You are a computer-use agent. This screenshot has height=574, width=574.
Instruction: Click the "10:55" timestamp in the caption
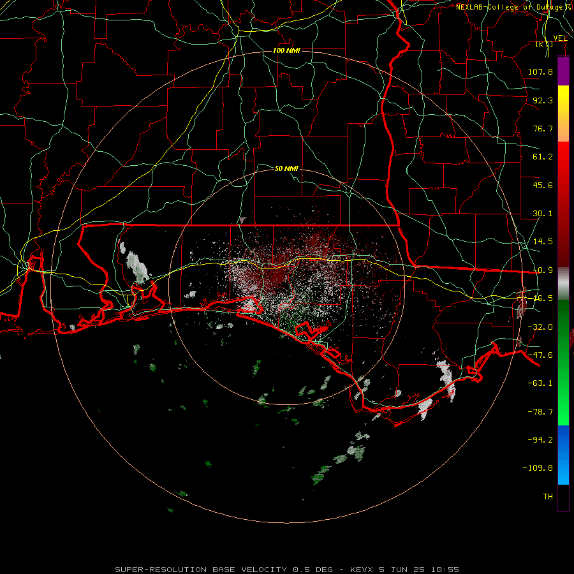(x=445, y=570)
